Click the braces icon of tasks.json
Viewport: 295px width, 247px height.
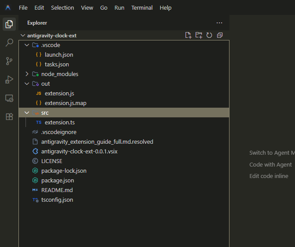click(39, 64)
